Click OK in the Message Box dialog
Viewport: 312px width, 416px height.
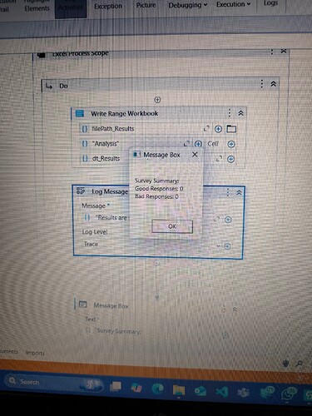tap(172, 226)
